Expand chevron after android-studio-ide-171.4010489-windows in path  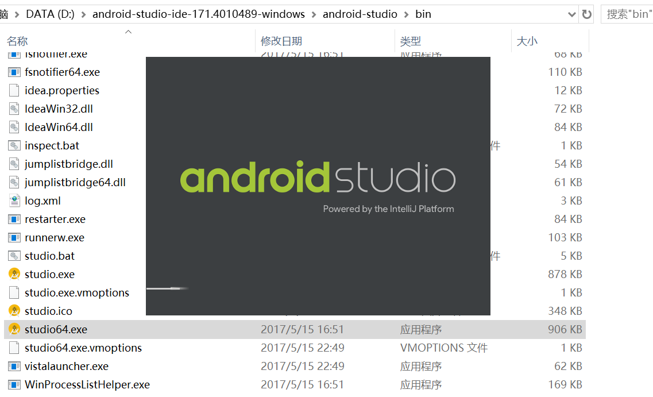tap(314, 14)
